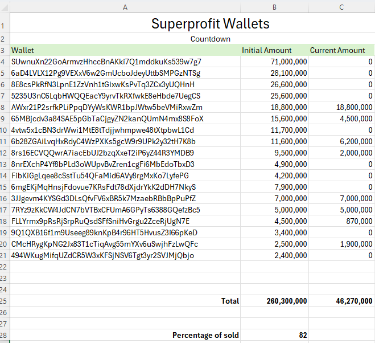Select initial amount 15,600,000
This screenshot has height=343, width=375.
coord(274,119)
